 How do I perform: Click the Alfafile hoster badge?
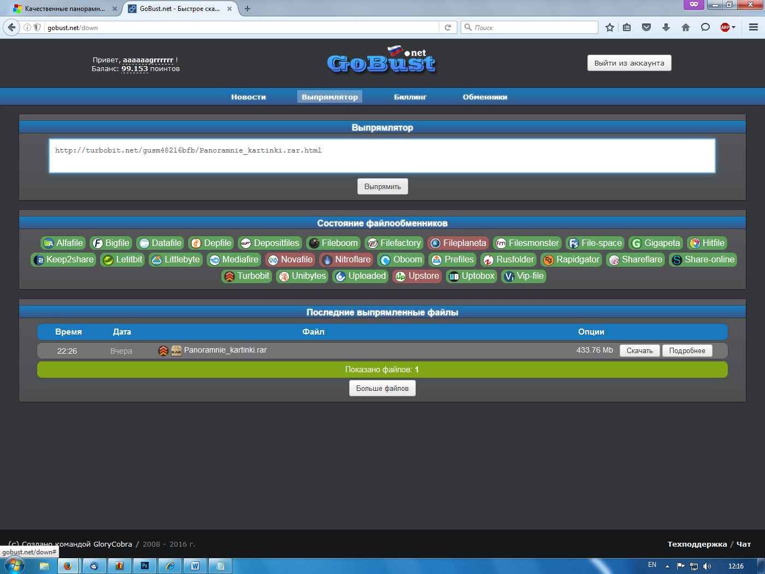click(x=63, y=243)
